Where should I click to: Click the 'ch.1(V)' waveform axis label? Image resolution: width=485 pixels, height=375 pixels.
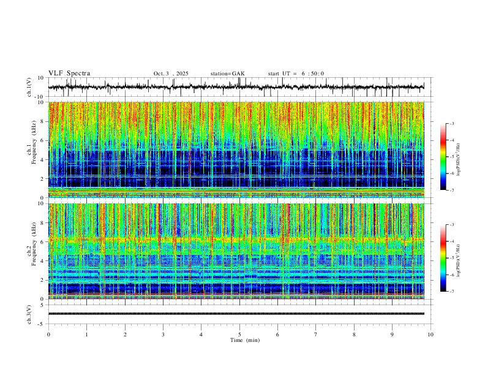click(29, 87)
